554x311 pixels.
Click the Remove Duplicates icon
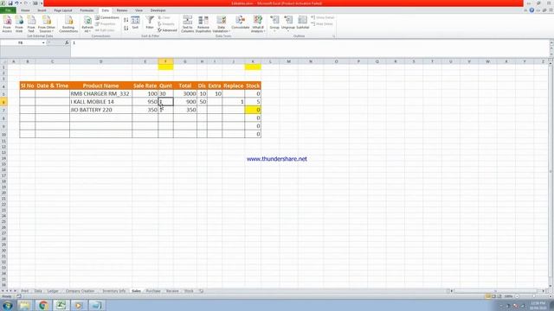203,24
